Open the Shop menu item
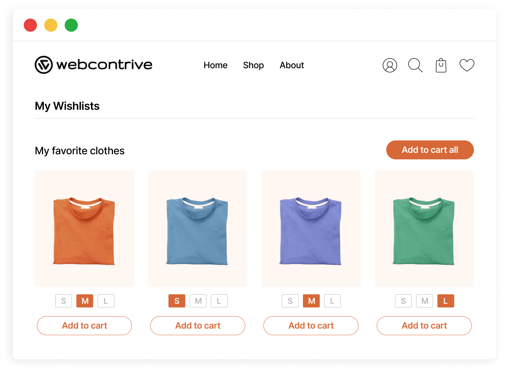 [253, 65]
